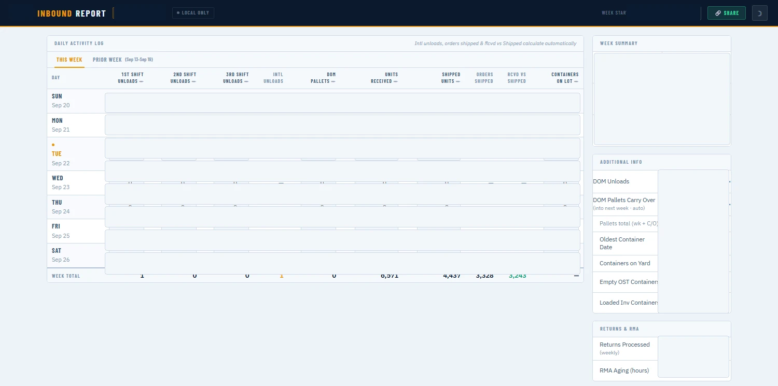The width and height of the screenshot is (778, 386).
Task: Select the THU Sep 24 row label
Action: (x=61, y=207)
